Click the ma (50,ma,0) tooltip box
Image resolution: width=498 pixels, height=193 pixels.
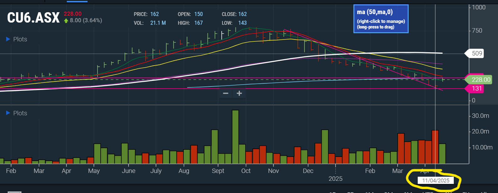pyautogui.click(x=381, y=19)
